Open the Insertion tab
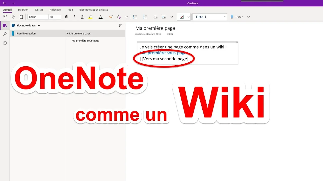The image size is (323, 181). tap(23, 10)
